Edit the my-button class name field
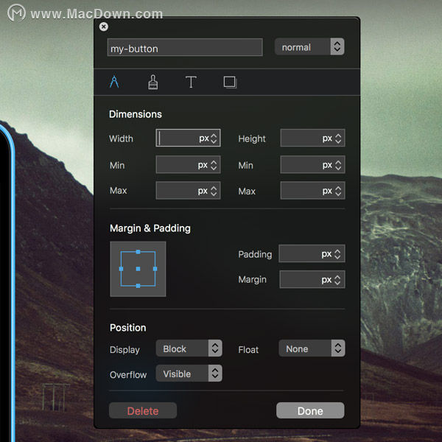The image size is (442, 442). click(x=185, y=47)
